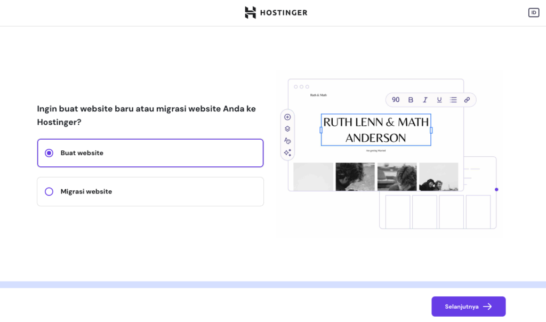The width and height of the screenshot is (546, 322).
Task: Open the AI sparkles icon
Action: pos(287,152)
